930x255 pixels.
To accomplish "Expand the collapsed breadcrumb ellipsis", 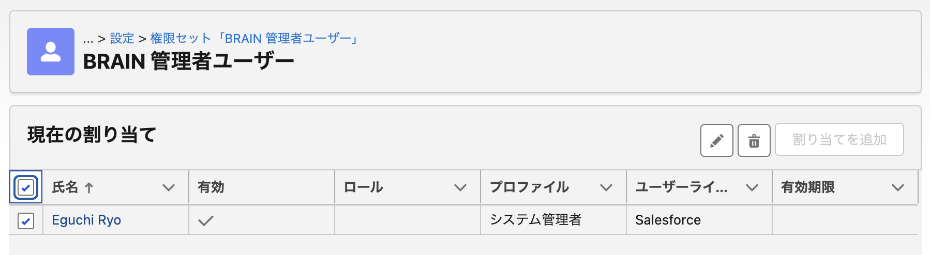I will tap(88, 39).
